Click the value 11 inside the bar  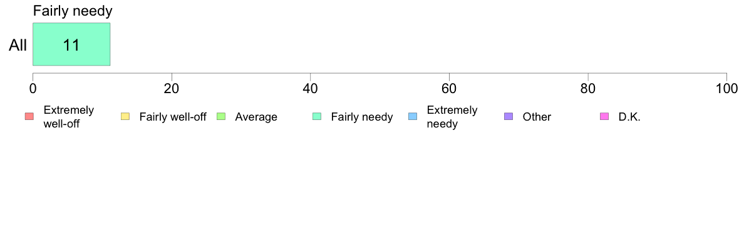pyautogui.click(x=71, y=45)
